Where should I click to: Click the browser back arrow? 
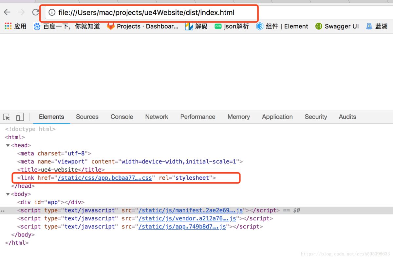[7, 12]
